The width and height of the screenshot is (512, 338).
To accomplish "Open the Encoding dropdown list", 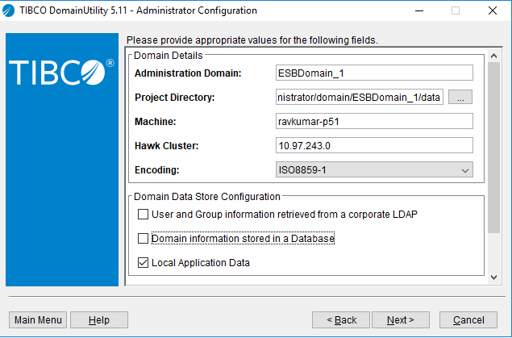I will (464, 170).
